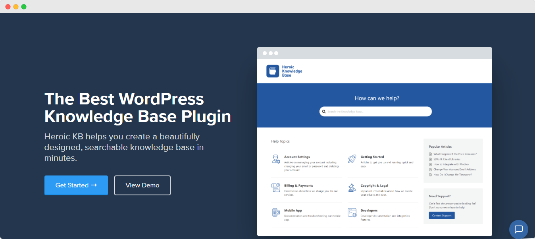Click document icon beside 'Change Your Account Email Address'
535x239 pixels.
(x=431, y=170)
